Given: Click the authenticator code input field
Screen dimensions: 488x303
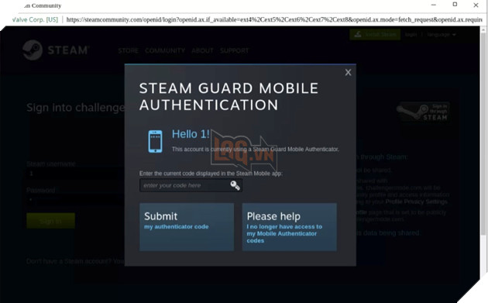Looking at the screenshot, I should click(191, 185).
